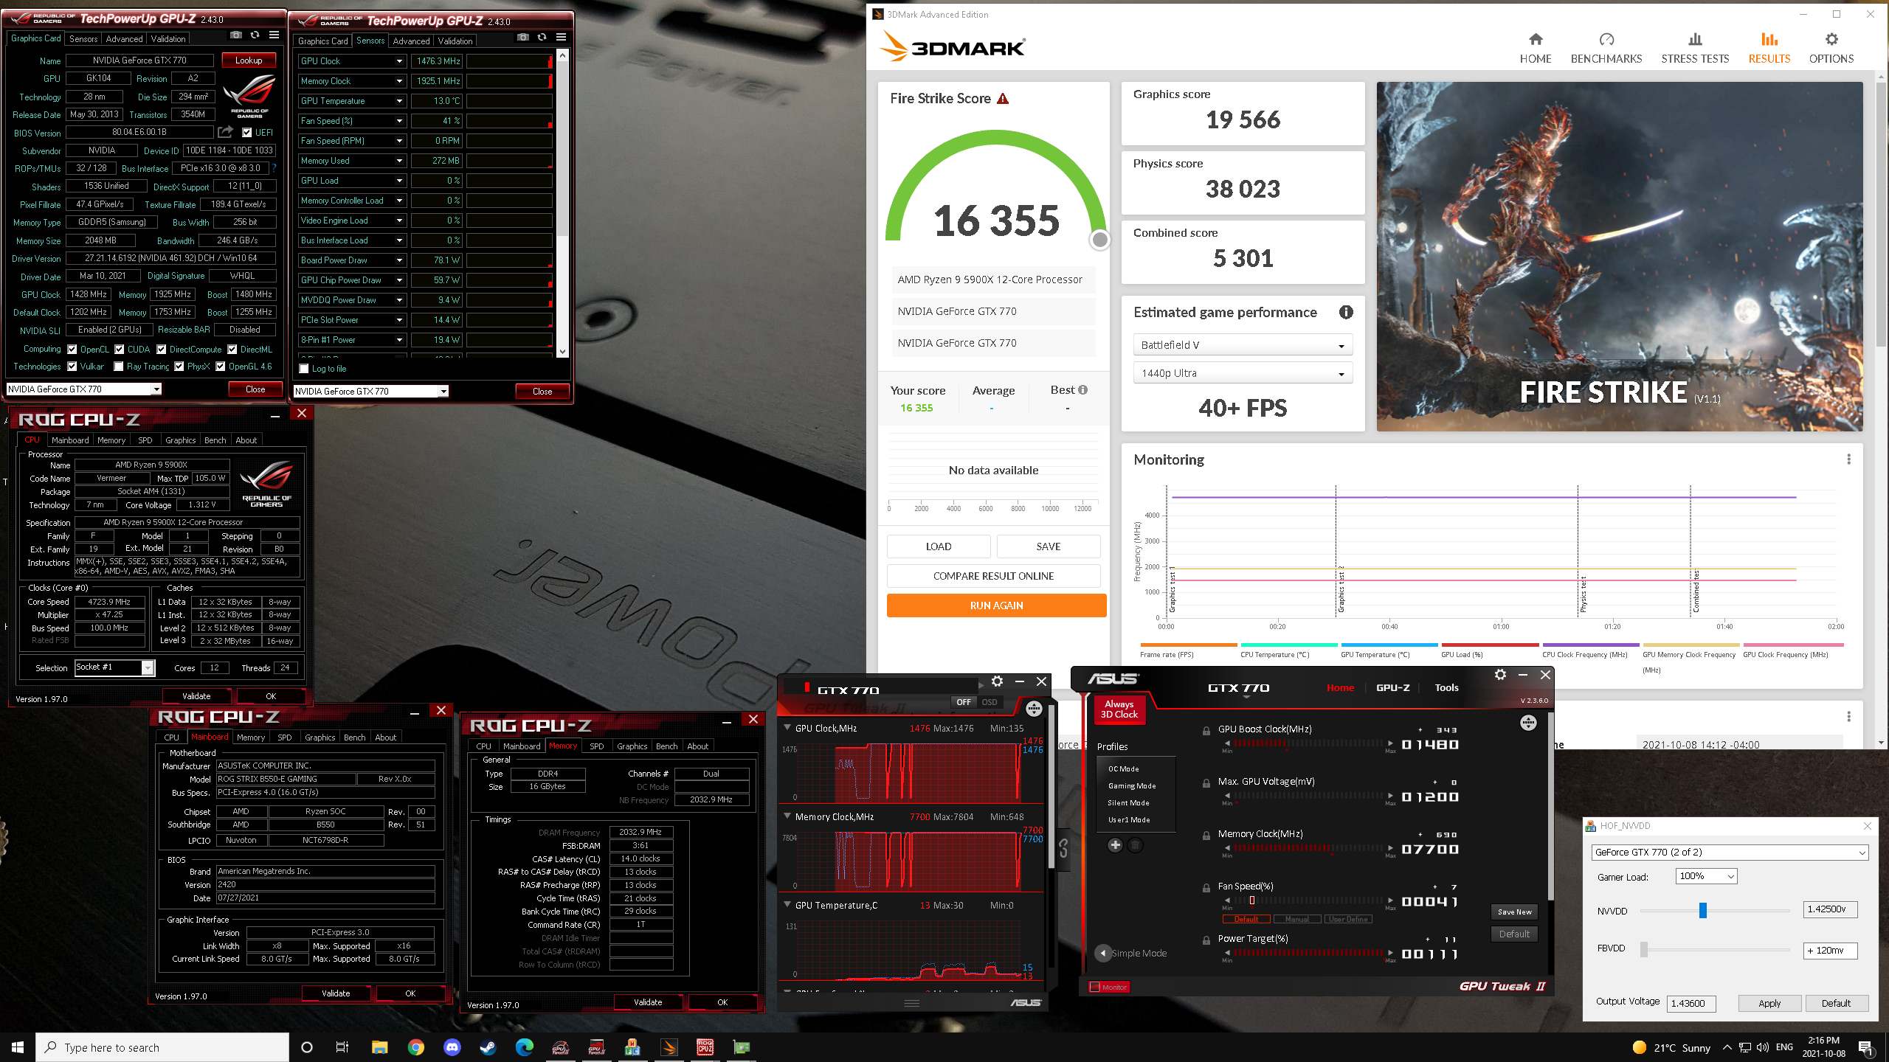Viewport: 1889px width, 1062px height.
Task: Click the Lookup button in GPU-Z
Action: coord(249,60)
